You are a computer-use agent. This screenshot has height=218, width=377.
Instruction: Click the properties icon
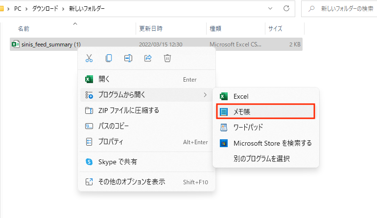(89, 142)
